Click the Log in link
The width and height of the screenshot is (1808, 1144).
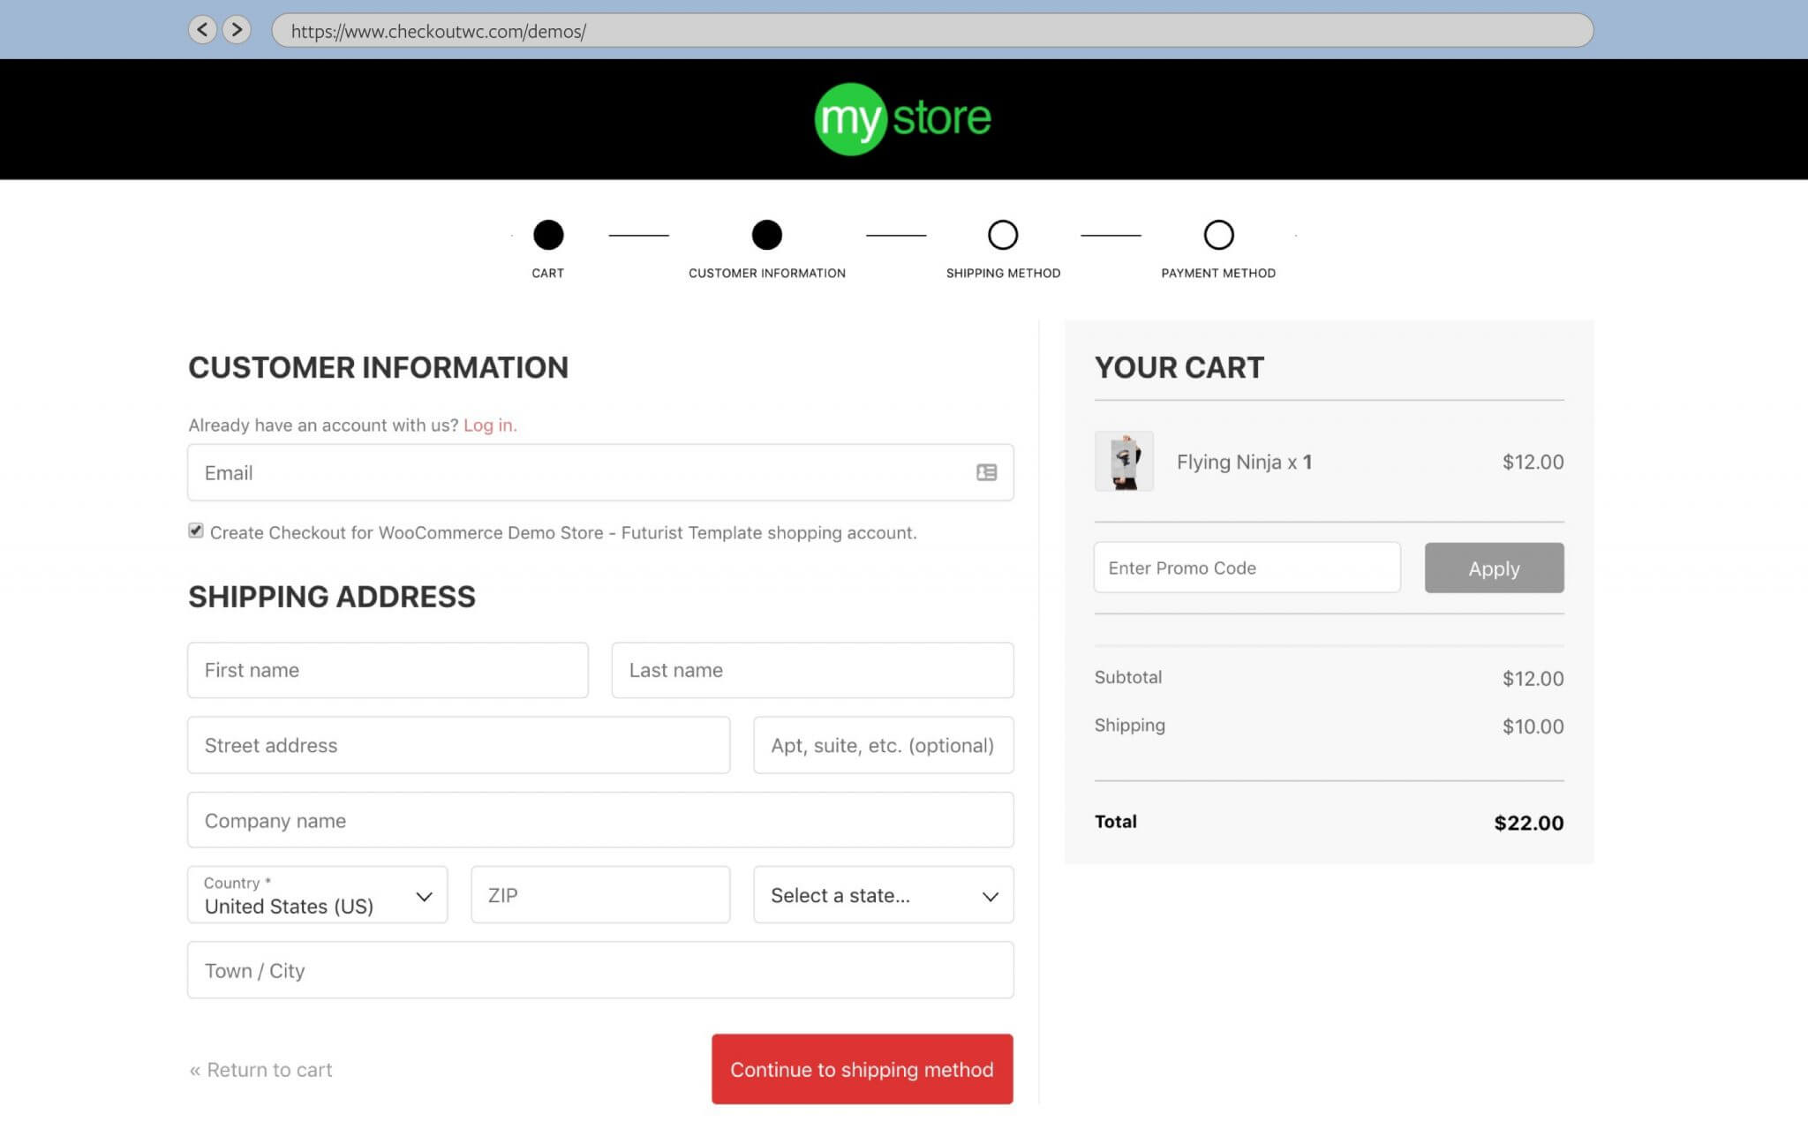pos(487,423)
